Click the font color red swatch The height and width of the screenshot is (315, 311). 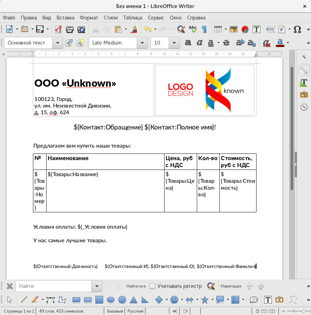[280, 43]
